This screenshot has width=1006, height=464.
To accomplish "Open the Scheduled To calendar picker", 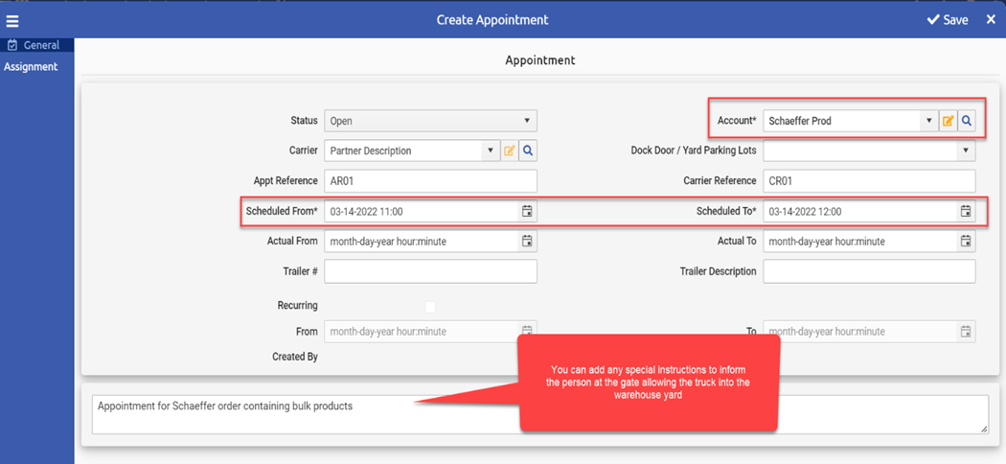I will click(x=966, y=211).
